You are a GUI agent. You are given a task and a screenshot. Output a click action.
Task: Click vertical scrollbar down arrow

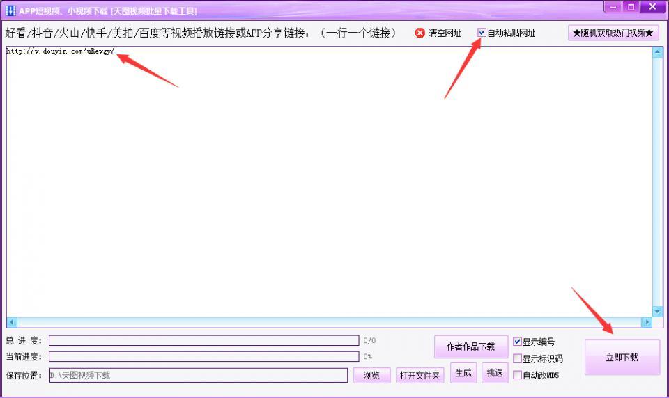click(657, 312)
